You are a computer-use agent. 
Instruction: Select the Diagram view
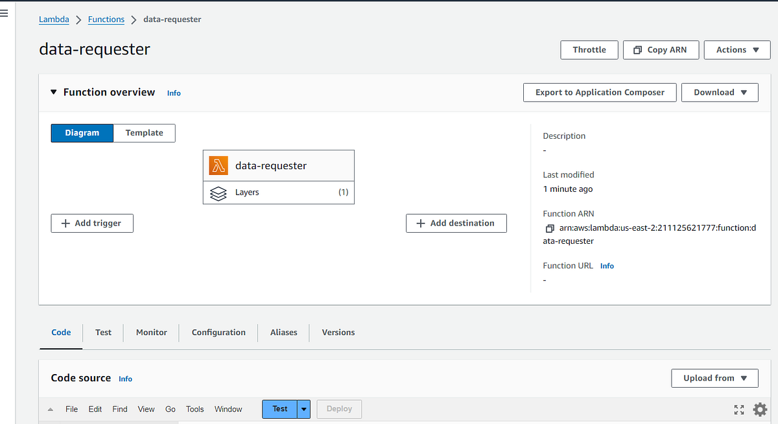tap(82, 133)
